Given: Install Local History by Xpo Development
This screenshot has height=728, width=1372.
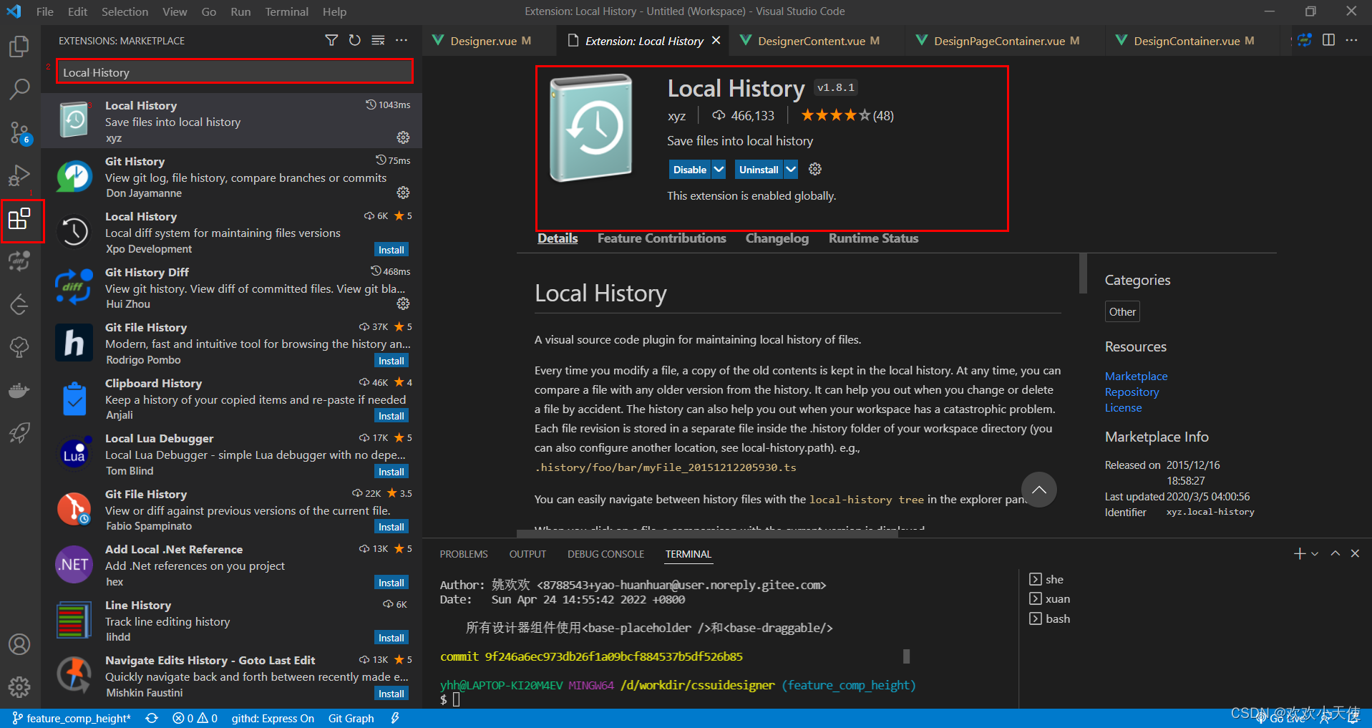Looking at the screenshot, I should [391, 250].
